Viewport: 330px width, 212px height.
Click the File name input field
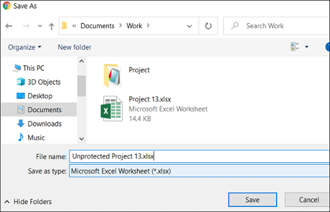pyautogui.click(x=199, y=156)
